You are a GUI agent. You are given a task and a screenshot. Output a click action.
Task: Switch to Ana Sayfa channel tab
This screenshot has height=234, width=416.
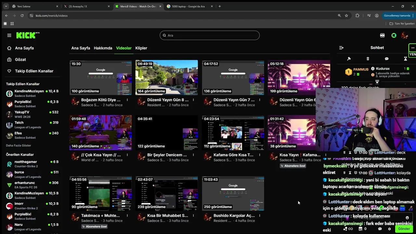[x=81, y=48]
